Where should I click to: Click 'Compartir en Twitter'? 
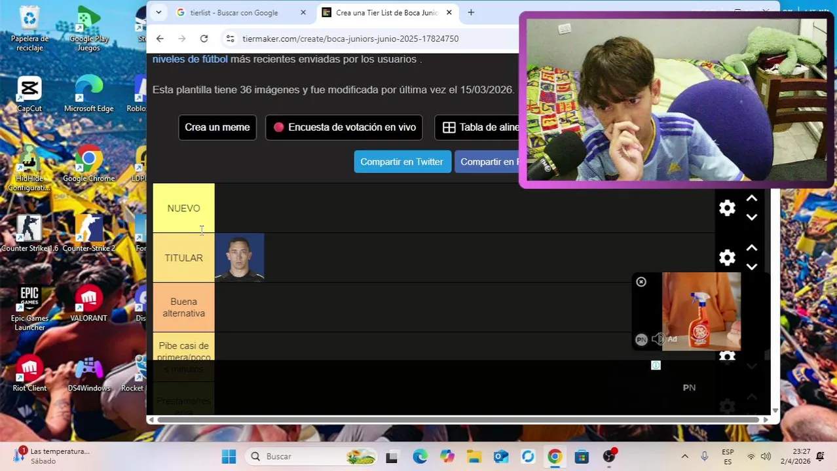point(402,162)
